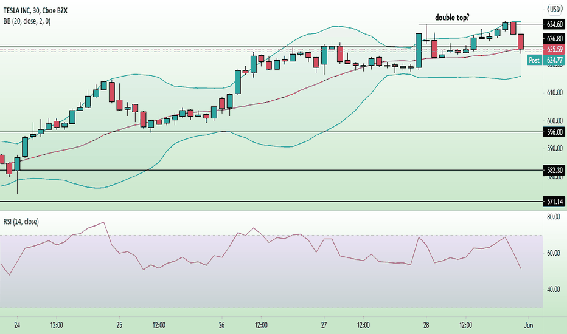Click the 571.14 horizontal line label
The width and height of the screenshot is (567, 334).
[555, 202]
